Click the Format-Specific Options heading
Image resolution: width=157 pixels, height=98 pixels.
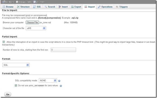(x=16, y=73)
